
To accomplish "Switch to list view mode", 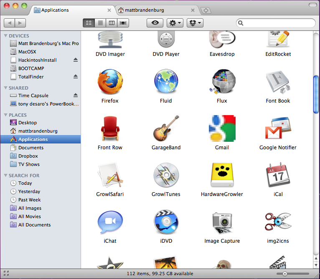I will tap(100, 23).
